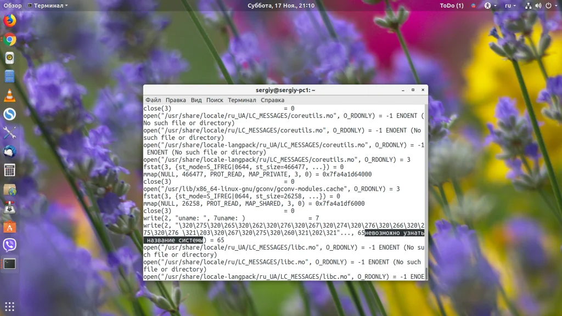
Task: Click the terminal title sergiy@sergiy-pc1: ~
Action: (285, 90)
